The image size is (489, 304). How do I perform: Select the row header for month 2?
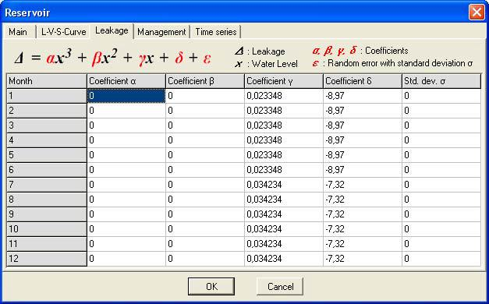point(47,111)
